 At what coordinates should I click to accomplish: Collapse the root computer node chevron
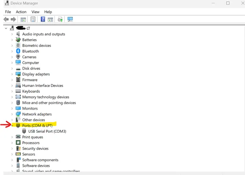6,28
